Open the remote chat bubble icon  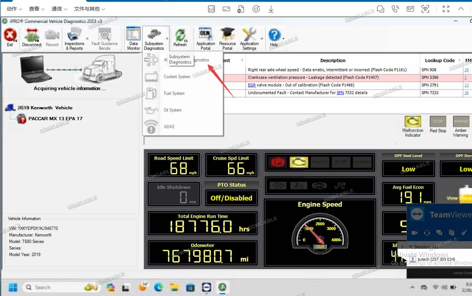380,9
